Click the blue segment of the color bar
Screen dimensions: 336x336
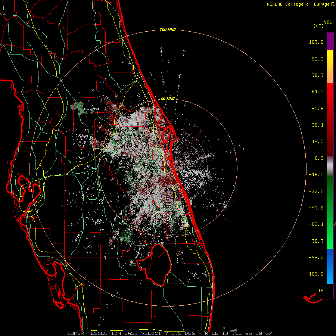(330, 266)
